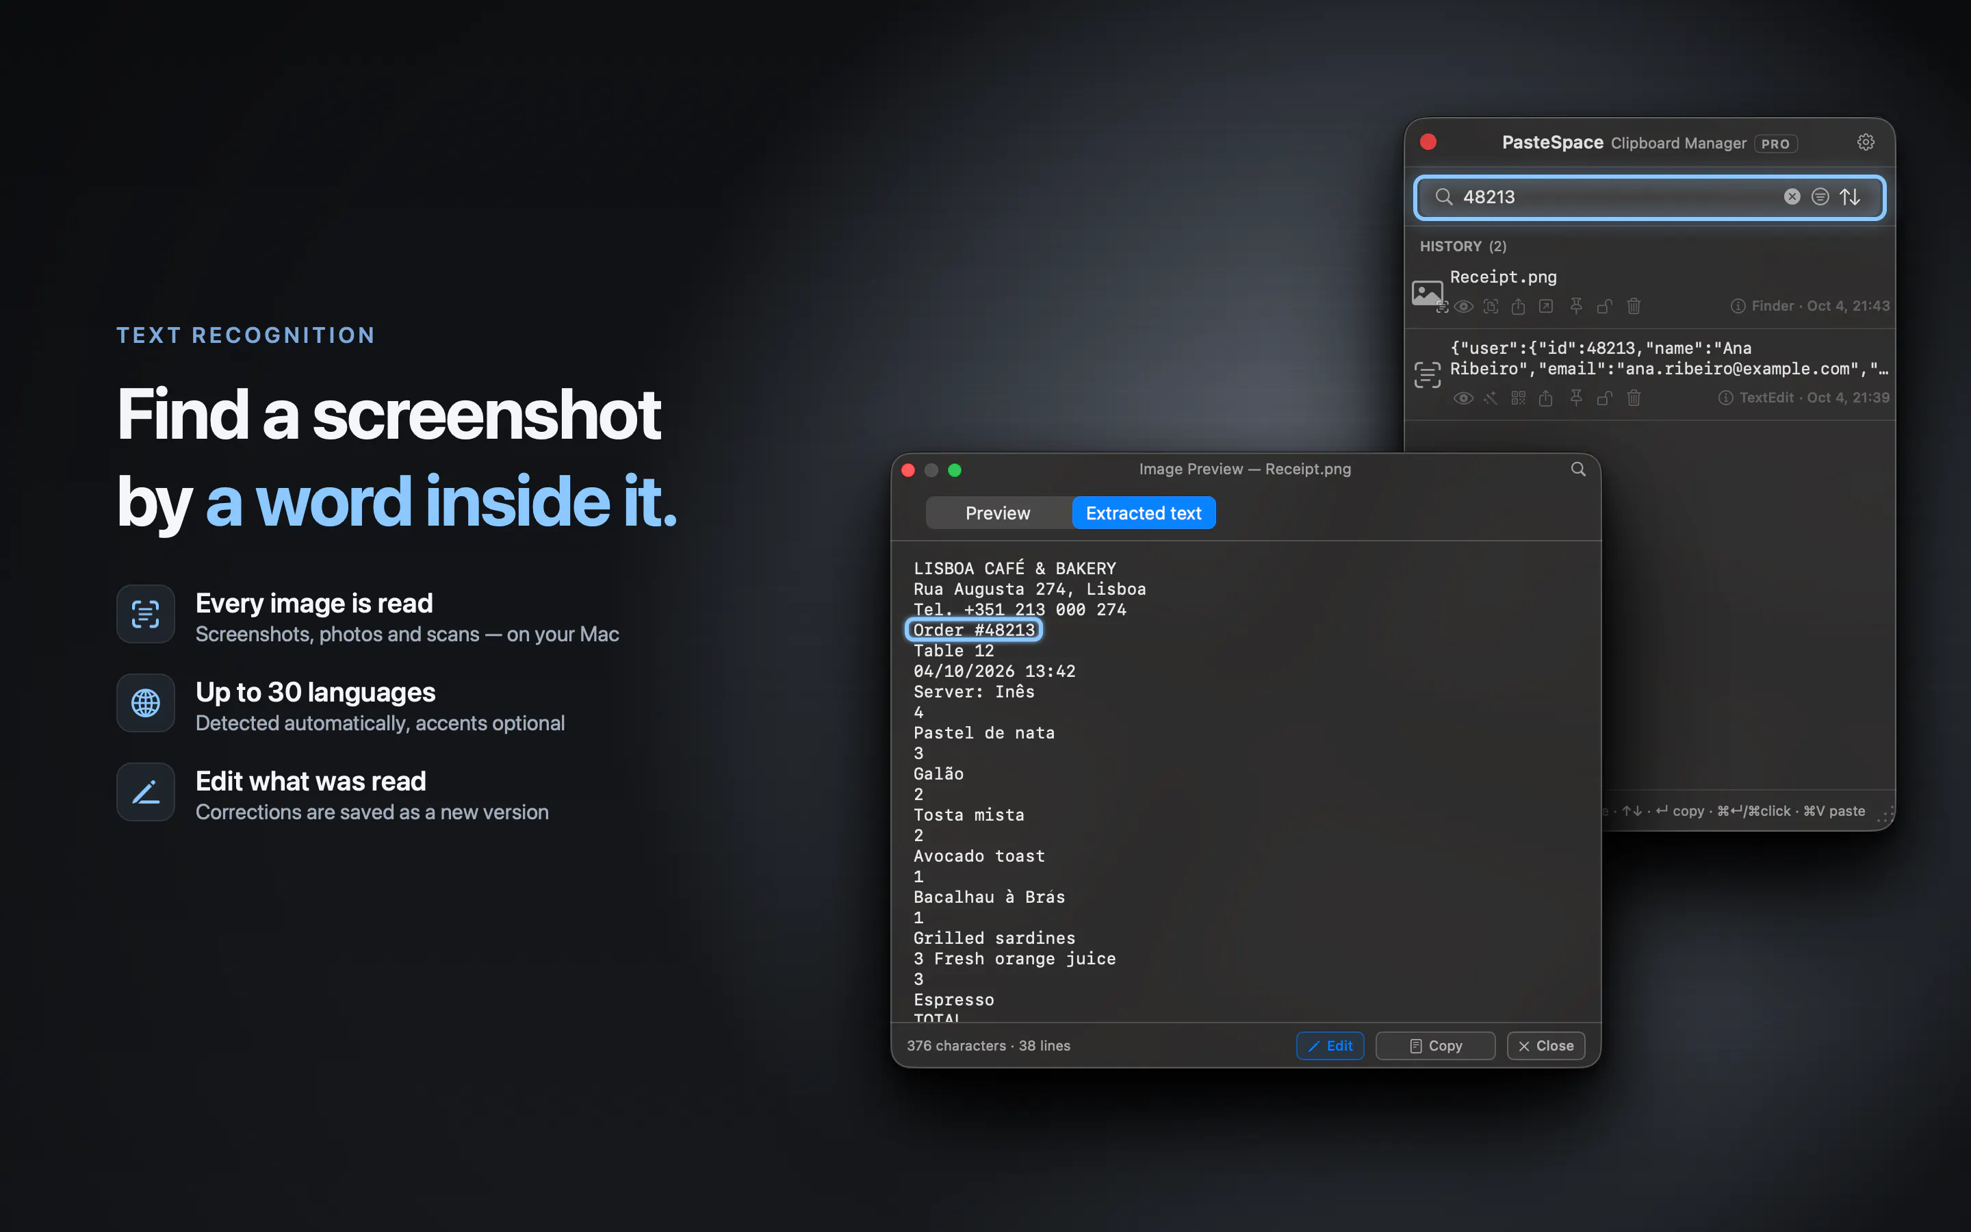Click the LISBOA CAFÉ & BAKERY line
Viewport: 1971px width, 1232px height.
(x=1015, y=568)
